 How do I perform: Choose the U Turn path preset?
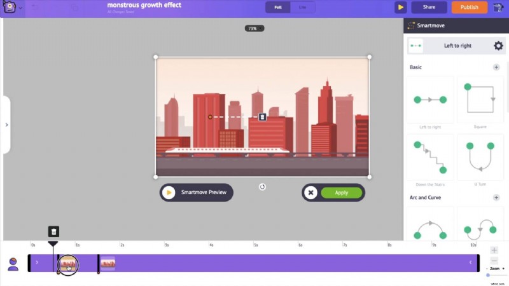pyautogui.click(x=480, y=158)
